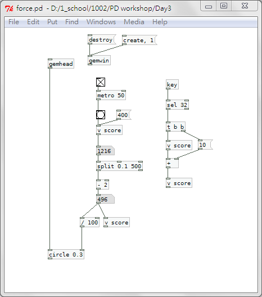Select v score object below t b b
262x297 pixels.
click(x=179, y=145)
